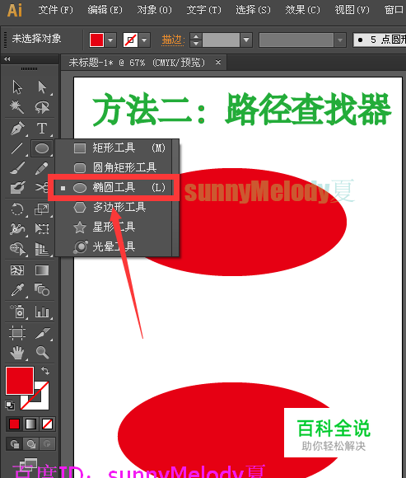Enable Draw Inside mode
The height and width of the screenshot is (478, 406).
pos(47,444)
